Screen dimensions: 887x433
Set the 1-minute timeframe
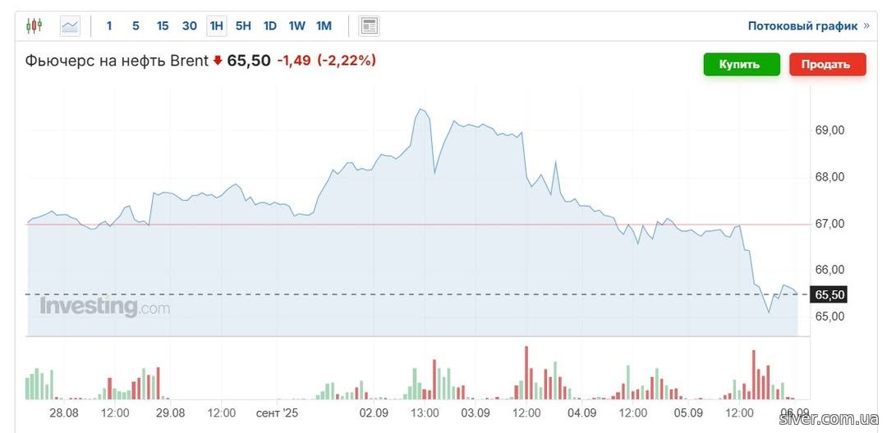109,26
